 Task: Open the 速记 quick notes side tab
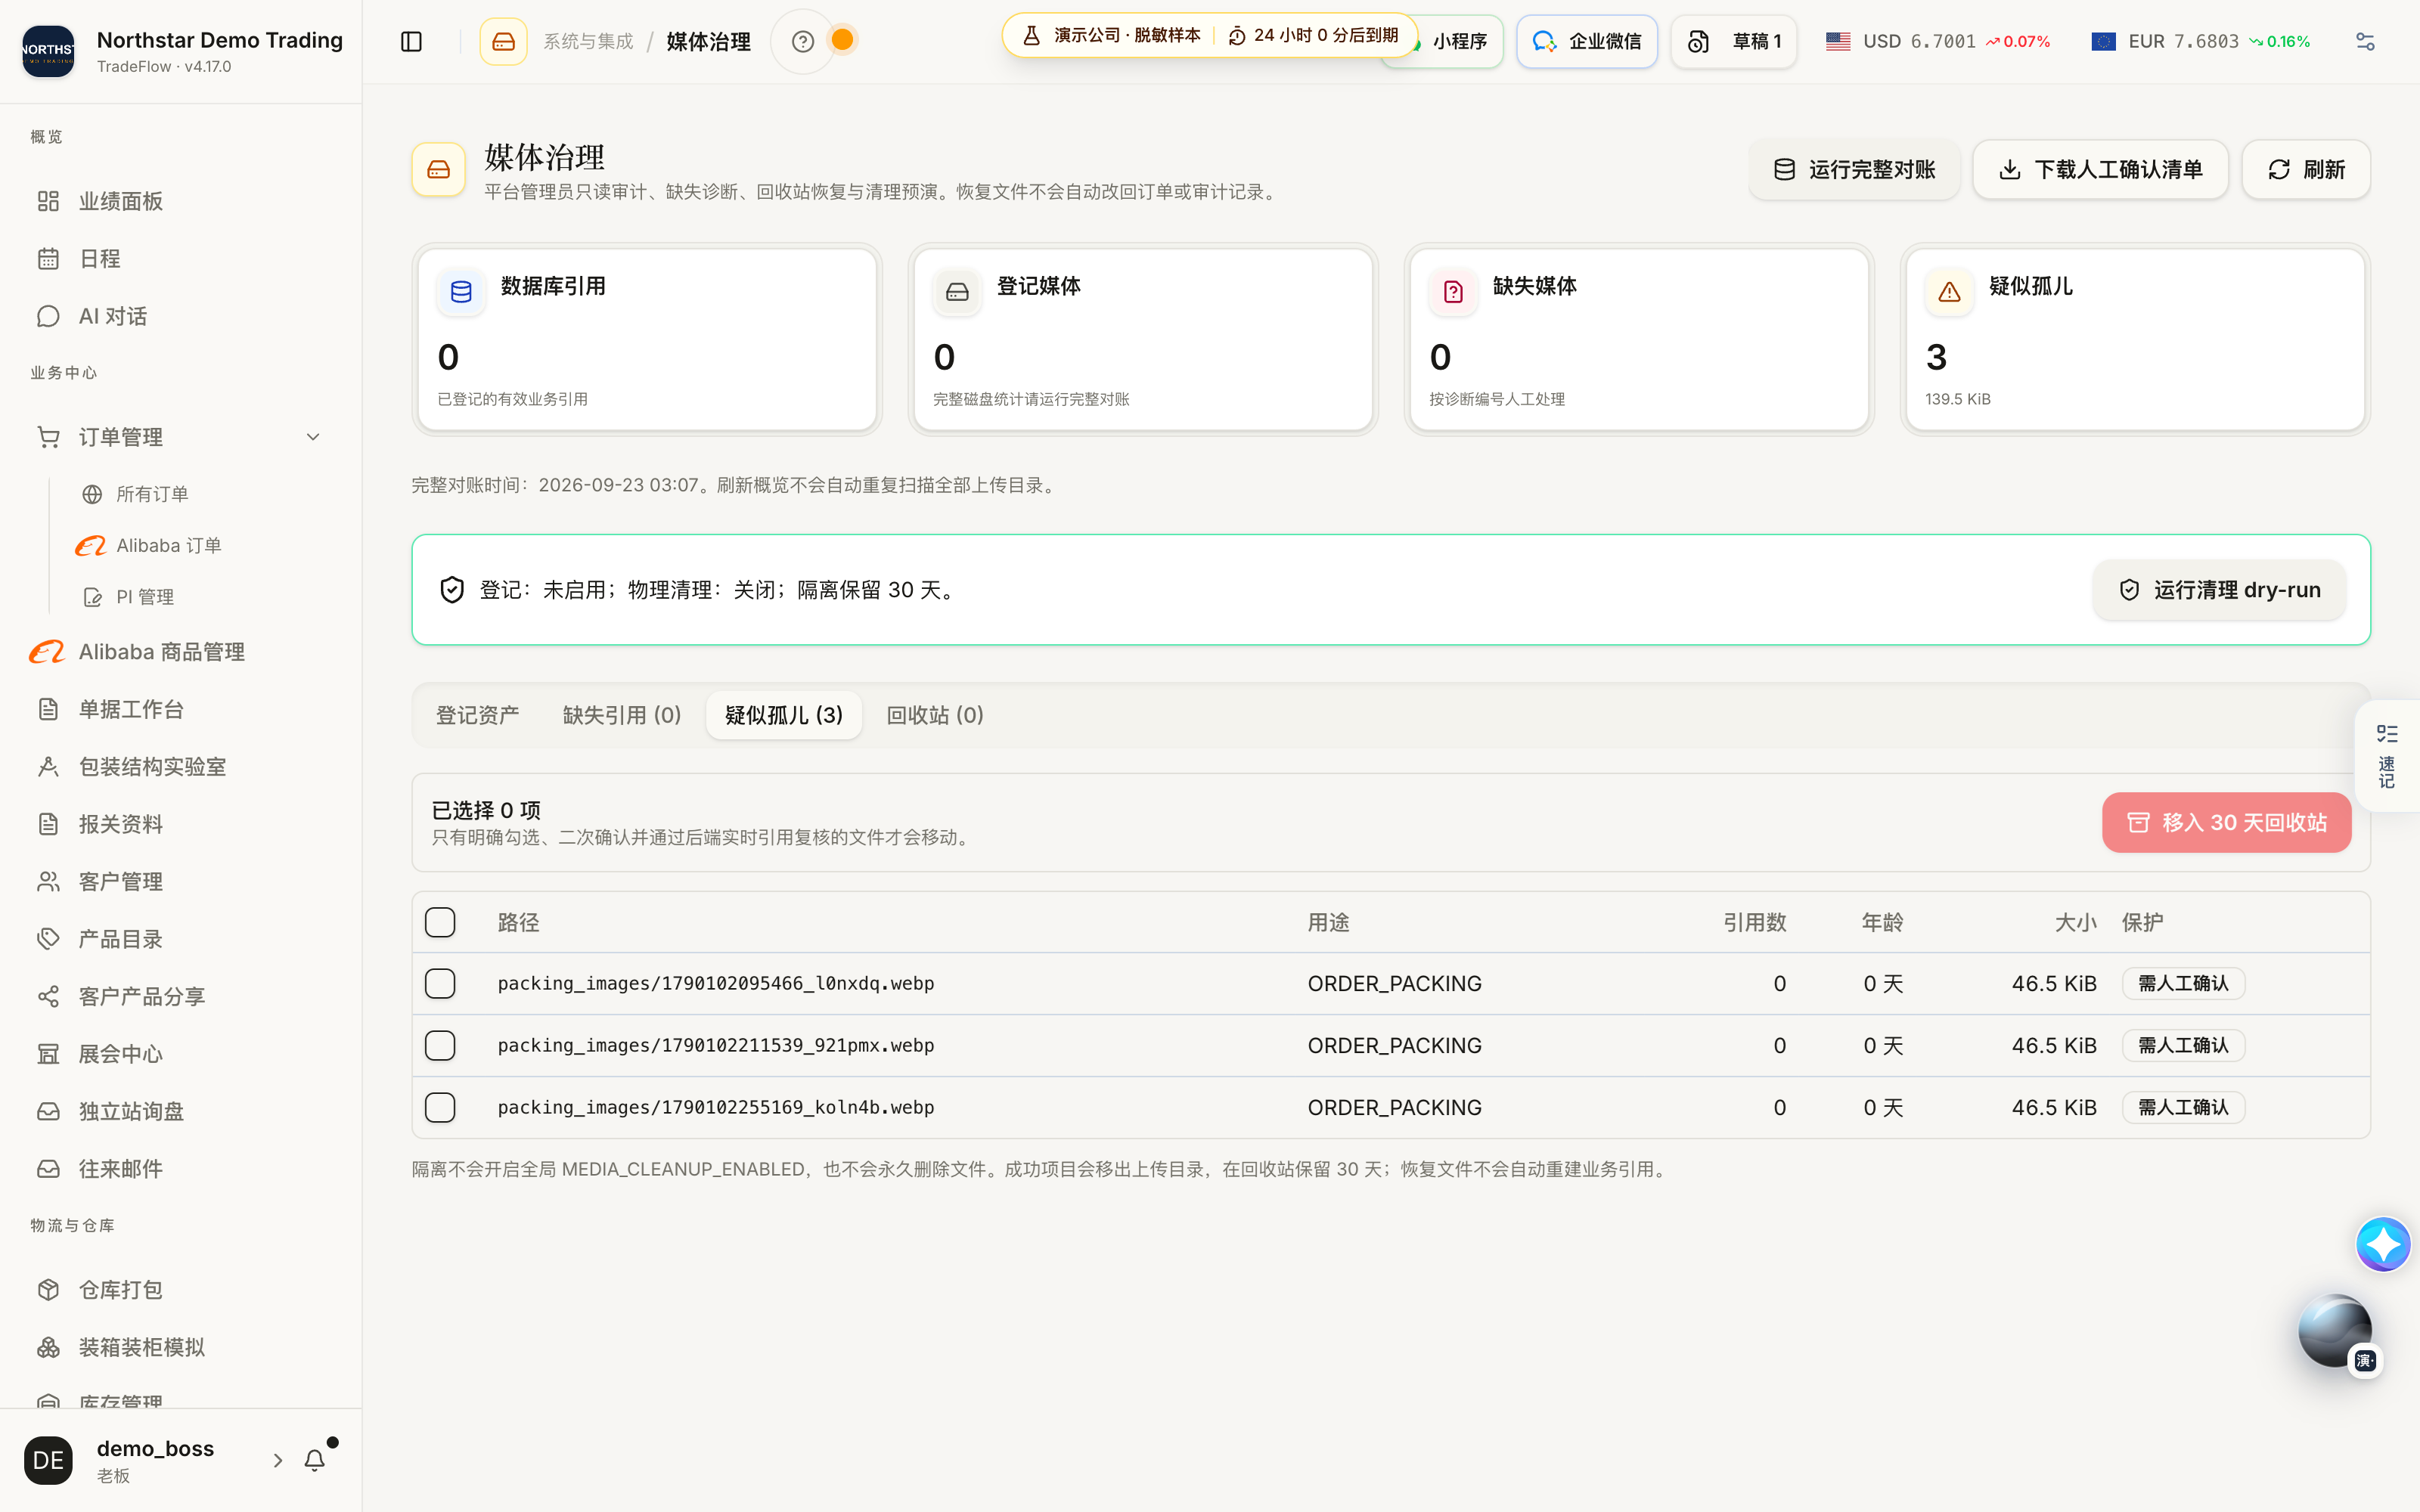coord(2387,756)
